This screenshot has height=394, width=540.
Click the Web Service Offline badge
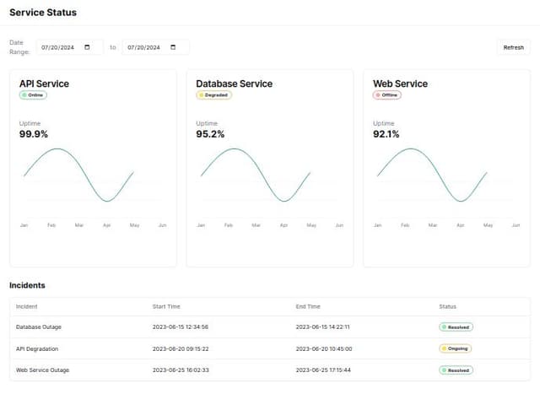click(387, 95)
